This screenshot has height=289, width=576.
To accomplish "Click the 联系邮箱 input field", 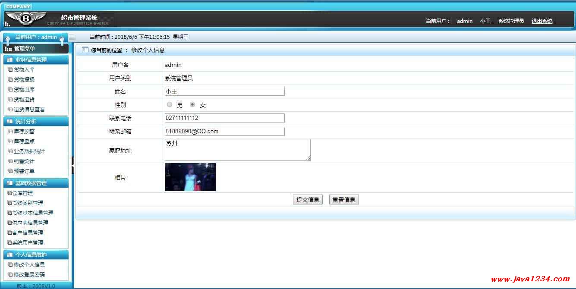I will [x=224, y=131].
